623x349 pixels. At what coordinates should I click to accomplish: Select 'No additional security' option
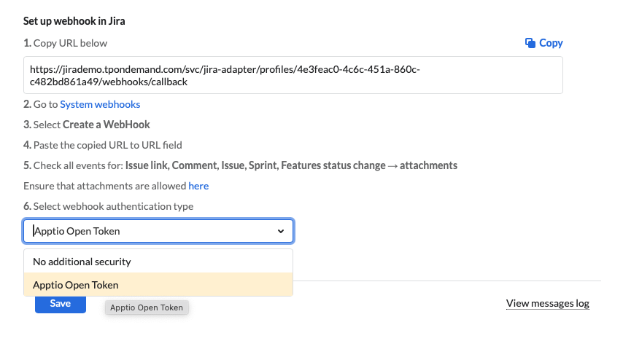158,262
